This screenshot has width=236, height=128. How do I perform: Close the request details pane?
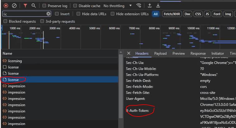click(128, 53)
